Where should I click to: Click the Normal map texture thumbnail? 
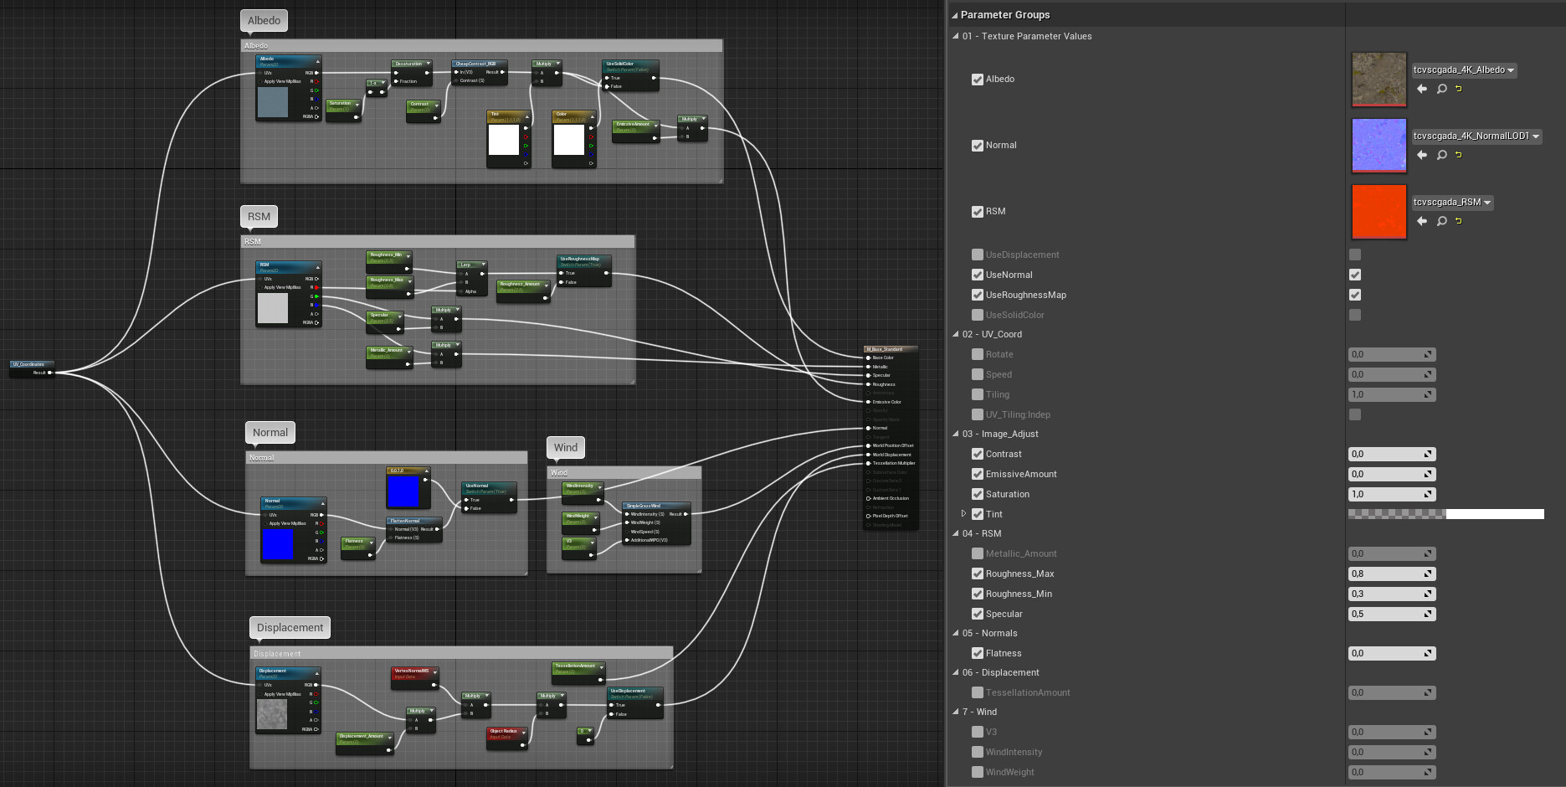(1379, 146)
